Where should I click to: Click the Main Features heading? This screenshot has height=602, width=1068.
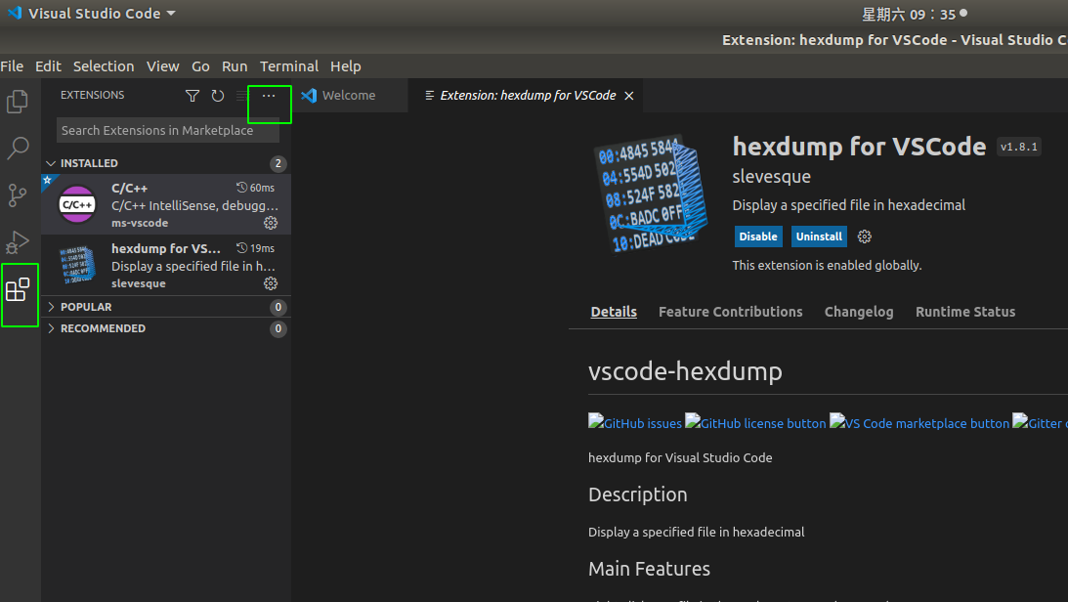tap(649, 569)
